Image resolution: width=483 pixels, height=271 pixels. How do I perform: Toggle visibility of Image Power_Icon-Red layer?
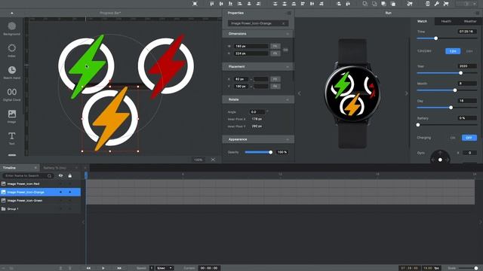(60, 184)
